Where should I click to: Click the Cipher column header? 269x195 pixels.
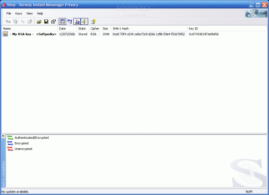[95, 28]
